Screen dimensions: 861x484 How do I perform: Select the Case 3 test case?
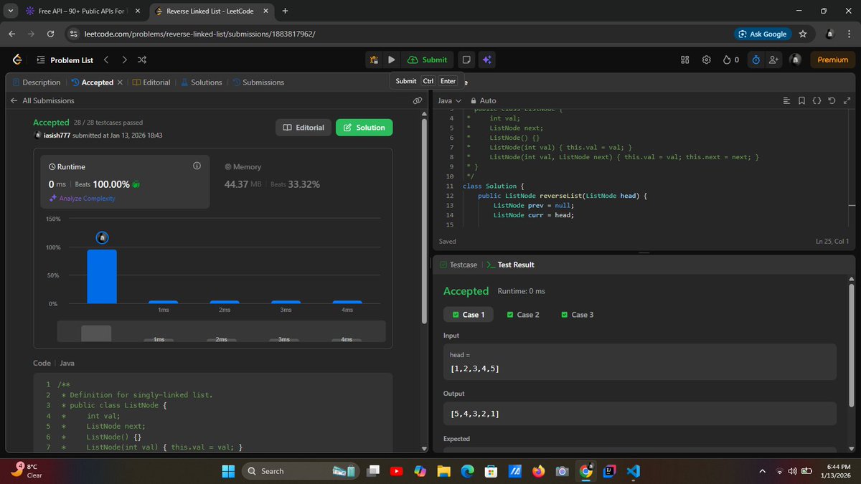pos(578,315)
